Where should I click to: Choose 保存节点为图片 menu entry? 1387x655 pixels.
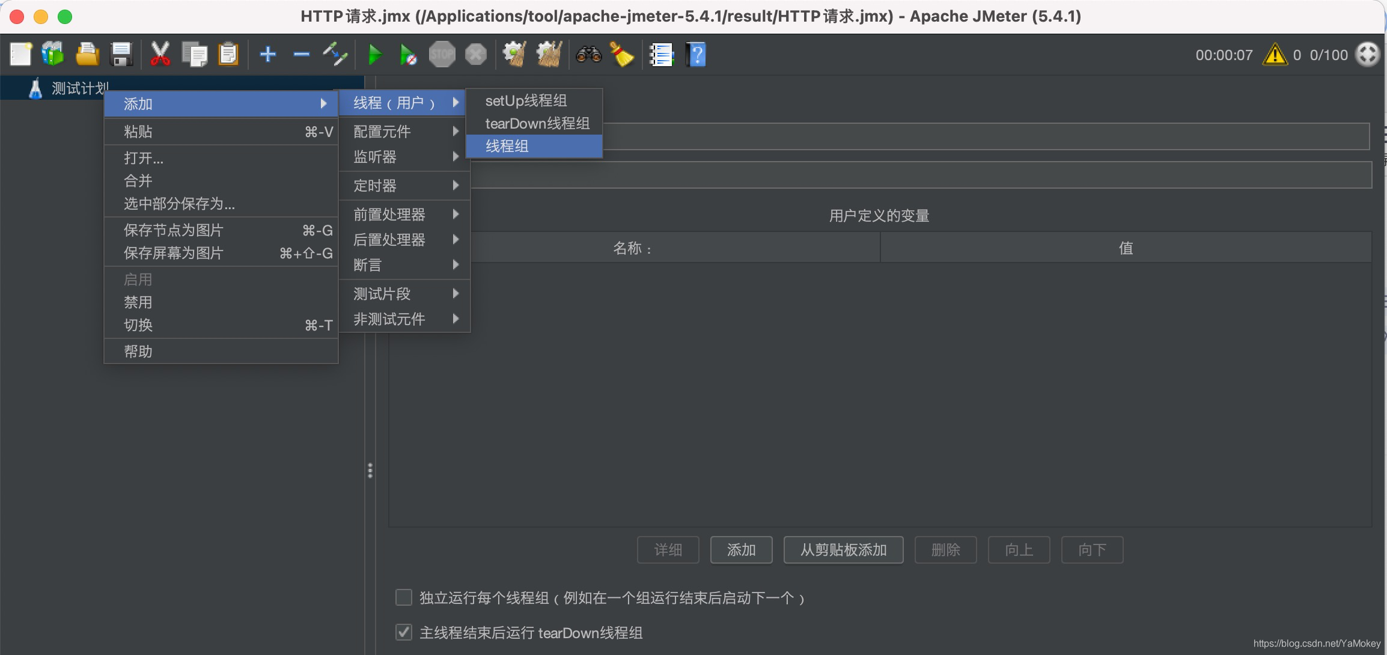coord(221,230)
